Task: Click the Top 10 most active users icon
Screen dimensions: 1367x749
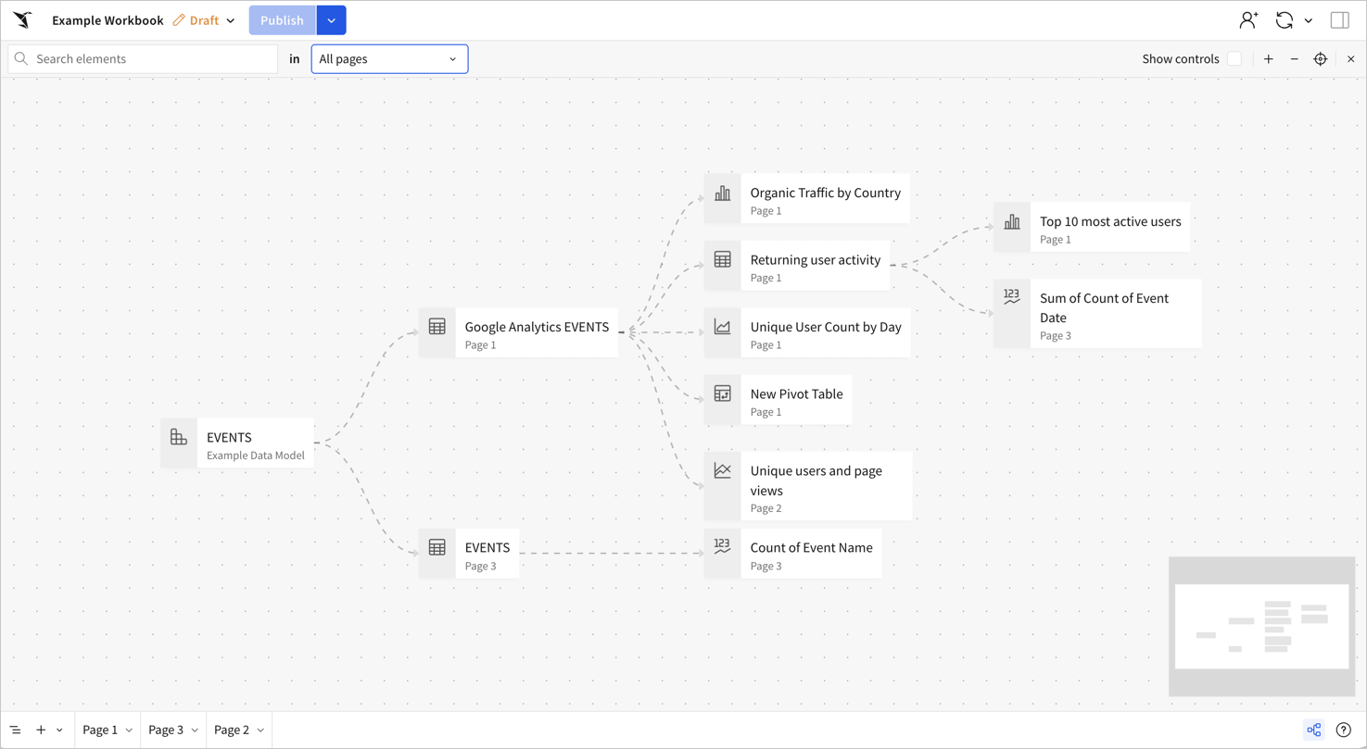Action: (1012, 221)
